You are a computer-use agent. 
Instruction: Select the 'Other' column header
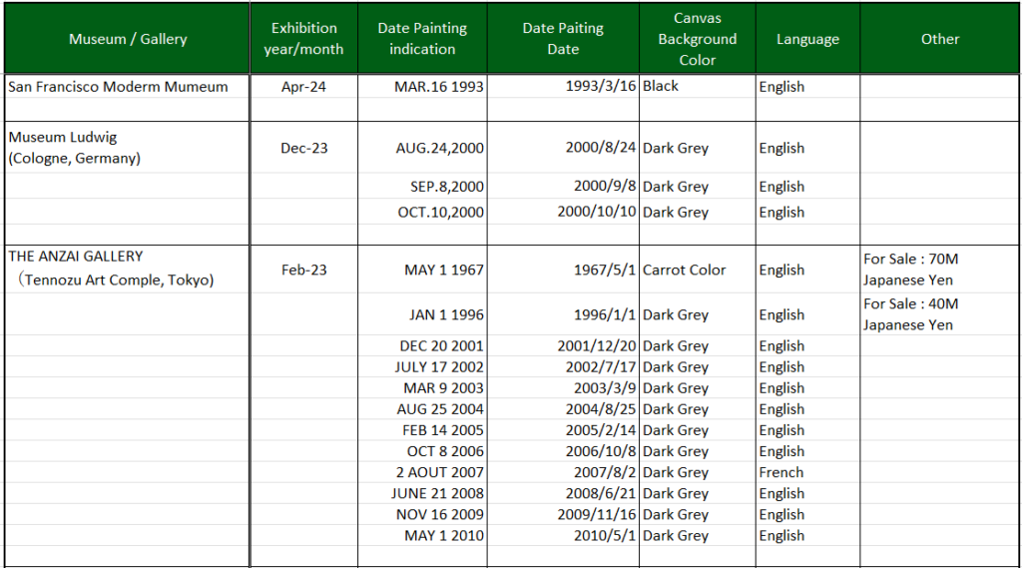(940, 39)
